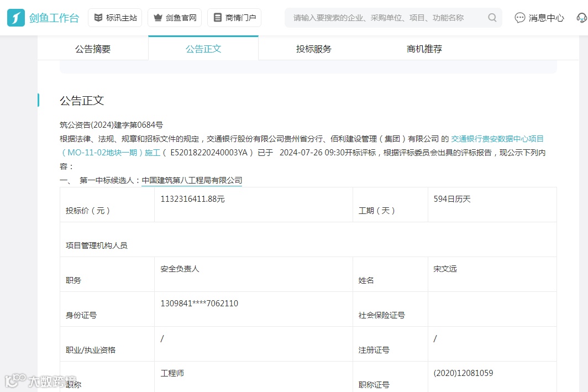The width and height of the screenshot is (588, 392).
Task: Open 中国建筑第八工程局有限公司 company link
Action: pos(192,180)
